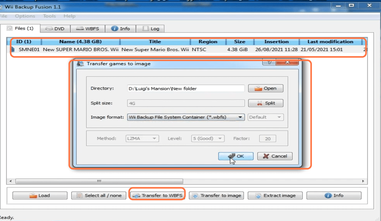Click Select all / none button
Viewport: 381px width, 221px height.
[x=99, y=196]
